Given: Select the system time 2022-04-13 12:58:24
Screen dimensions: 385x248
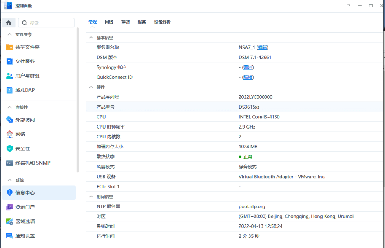Looking at the screenshot, I should 261,226.
